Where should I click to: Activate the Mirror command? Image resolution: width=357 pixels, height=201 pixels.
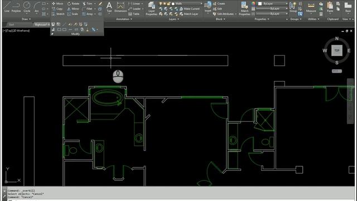tap(73, 9)
